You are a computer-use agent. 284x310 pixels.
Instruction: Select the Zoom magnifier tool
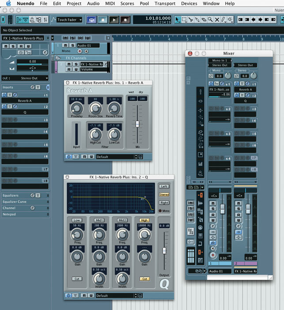click(x=211, y=19)
